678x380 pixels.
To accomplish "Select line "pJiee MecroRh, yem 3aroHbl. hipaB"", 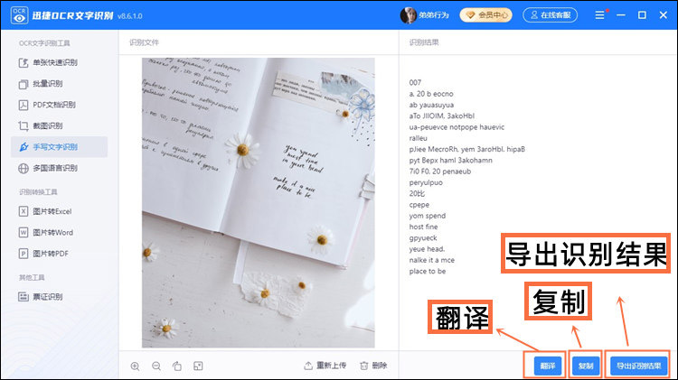I will pos(467,149).
